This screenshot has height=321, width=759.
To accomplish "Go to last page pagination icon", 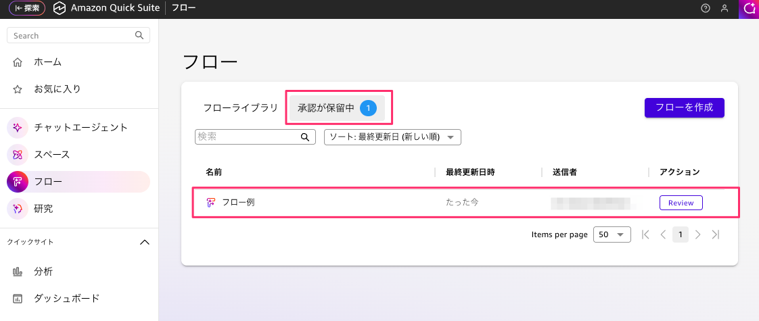I will (x=716, y=234).
